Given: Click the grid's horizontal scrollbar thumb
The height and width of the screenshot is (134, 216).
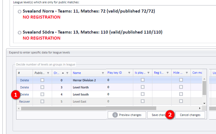Looking at the screenshot, I should click(x=89, y=108).
